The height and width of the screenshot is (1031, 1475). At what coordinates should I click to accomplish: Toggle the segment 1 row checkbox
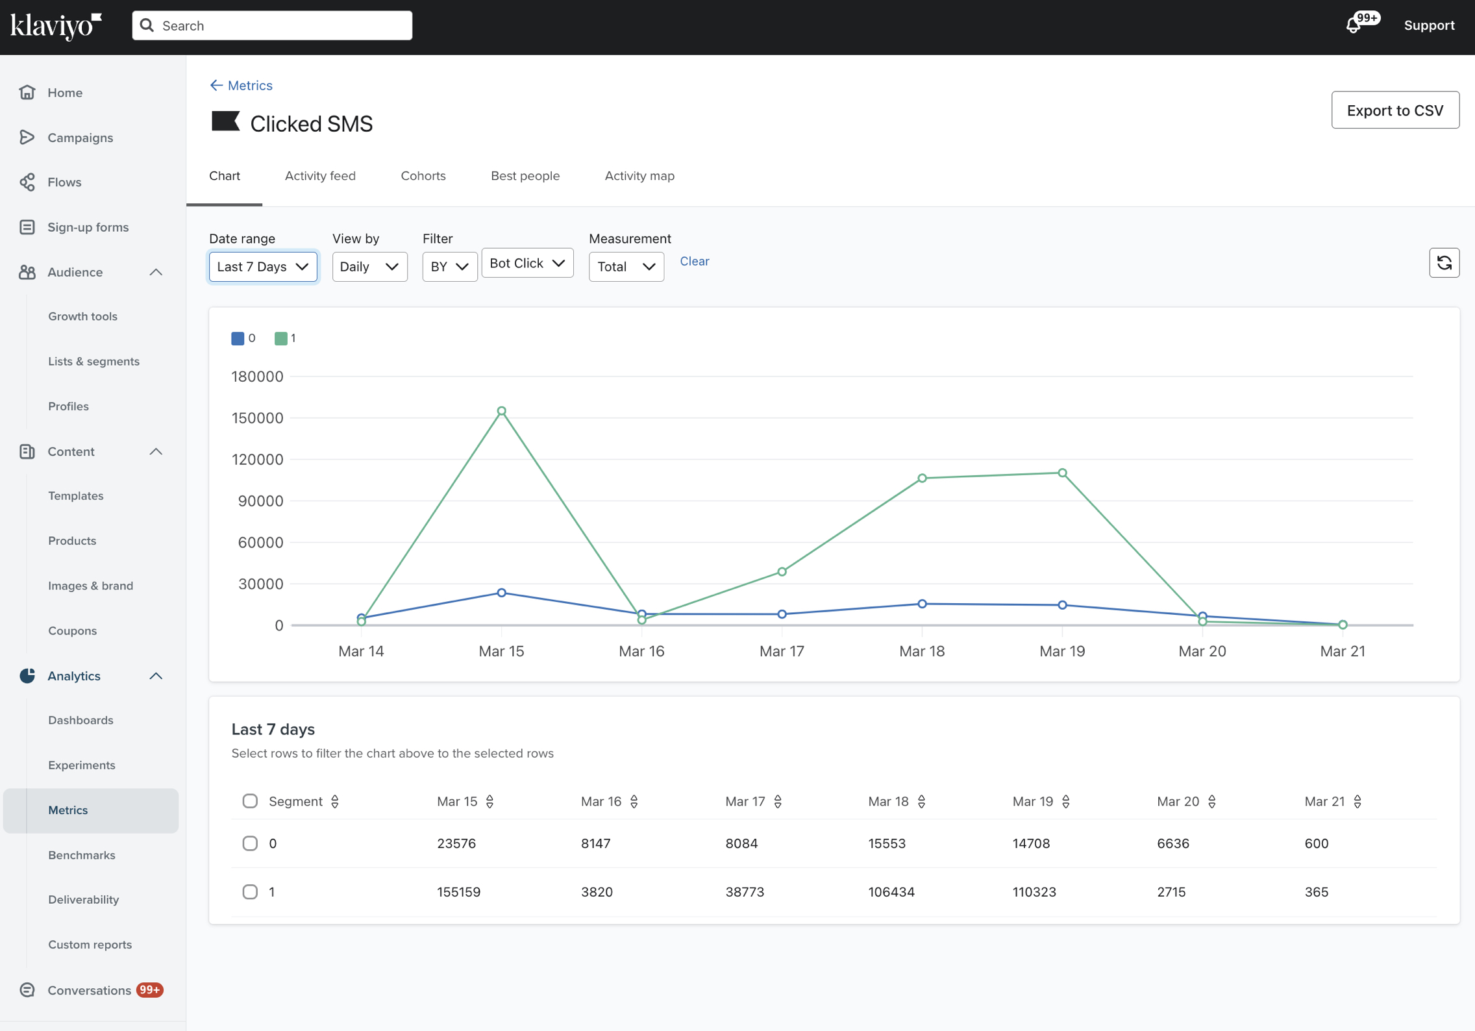point(249,892)
